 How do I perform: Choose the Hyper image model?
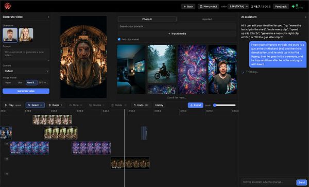point(8,82)
